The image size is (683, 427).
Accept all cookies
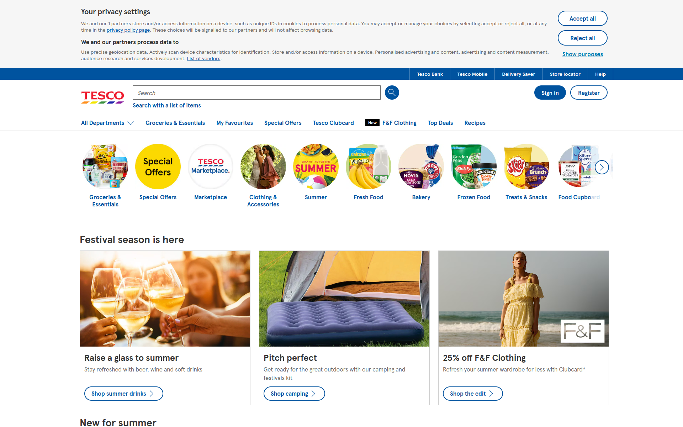click(582, 19)
